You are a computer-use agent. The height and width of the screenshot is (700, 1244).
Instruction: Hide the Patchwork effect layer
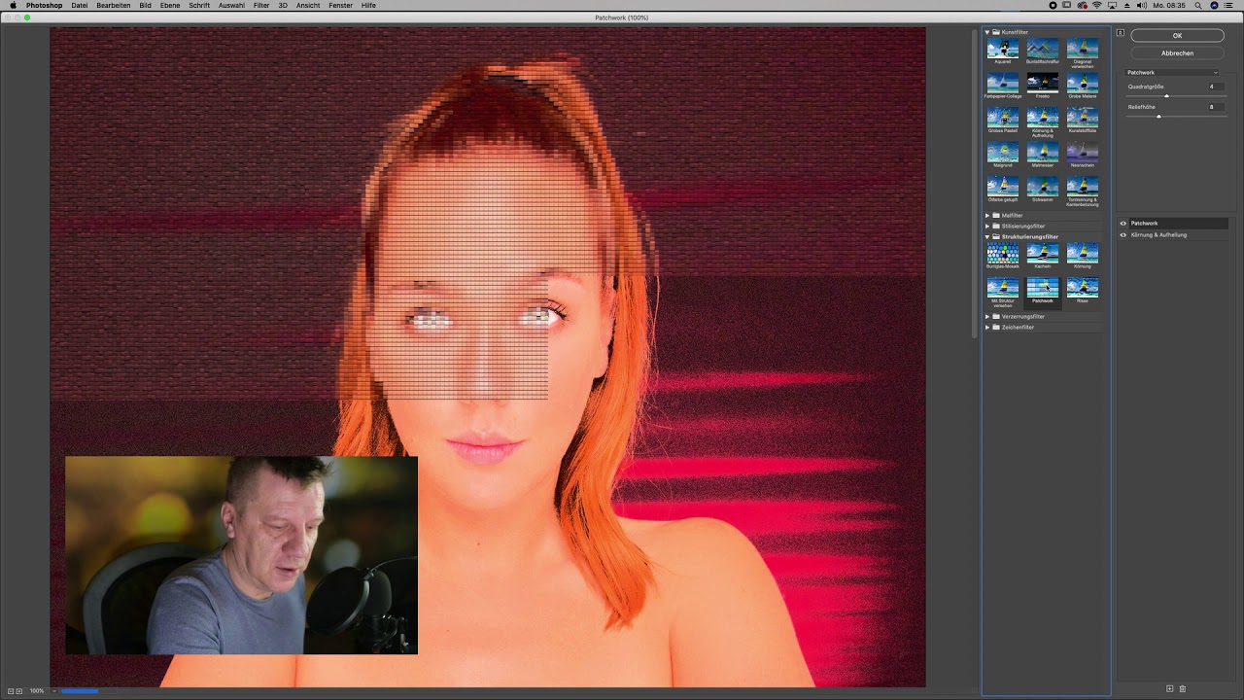[1123, 224]
